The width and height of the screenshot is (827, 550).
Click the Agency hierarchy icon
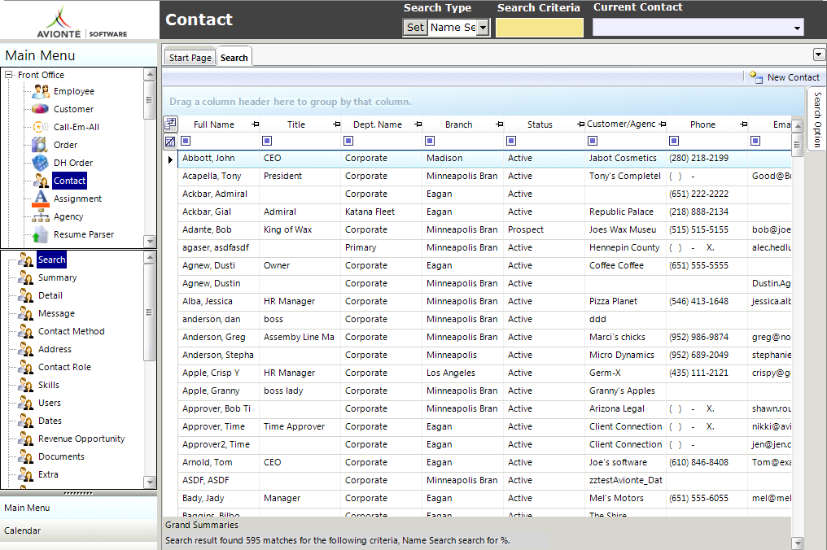tap(41, 216)
